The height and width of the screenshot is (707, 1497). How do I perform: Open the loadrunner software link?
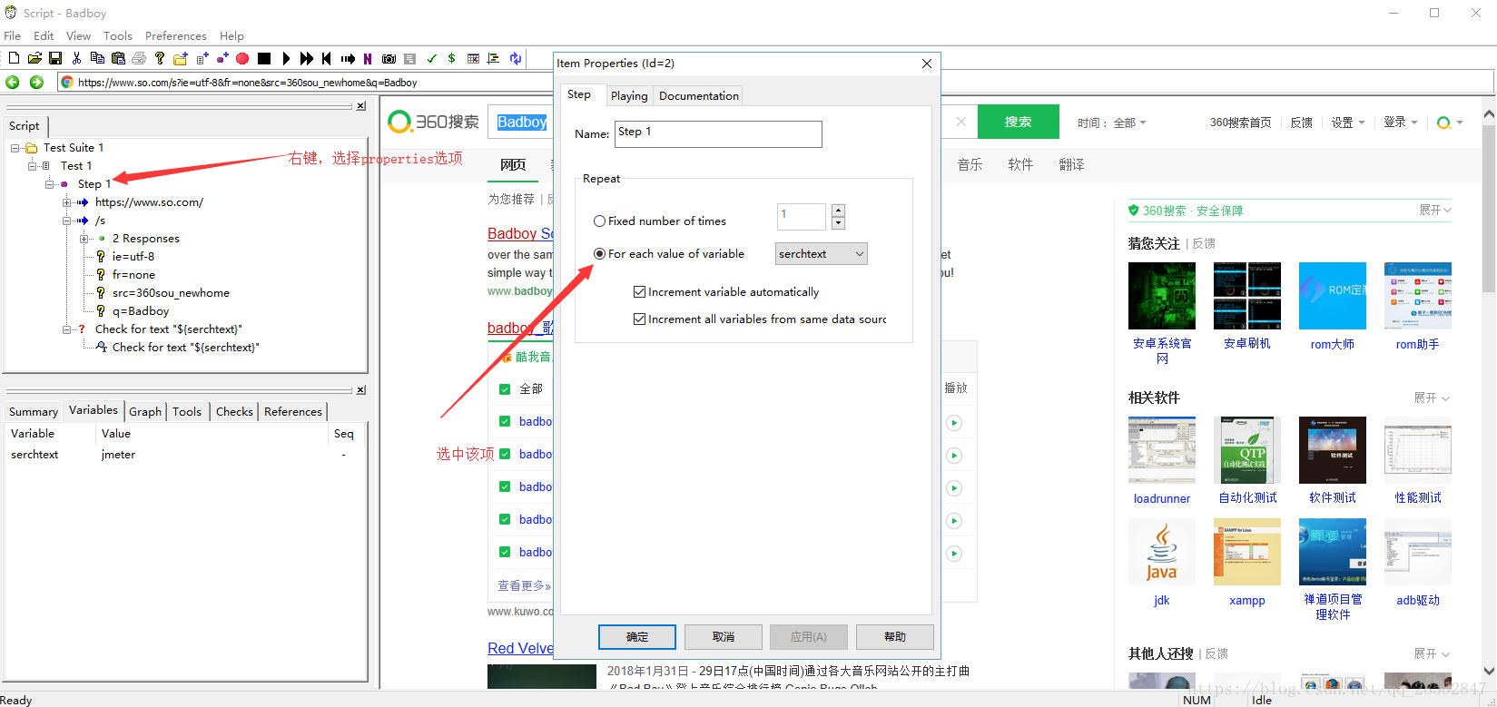(1162, 499)
